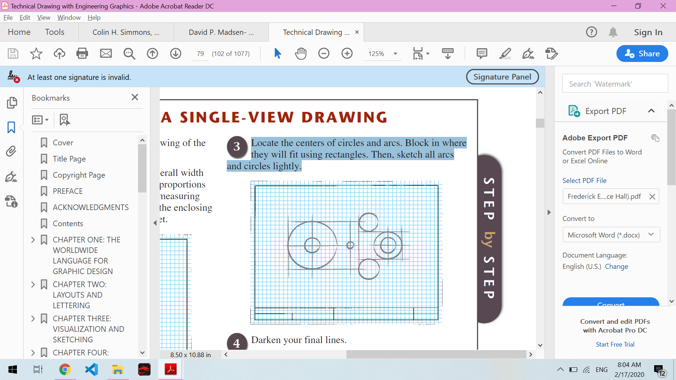Add a new bookmark icon

click(x=64, y=120)
